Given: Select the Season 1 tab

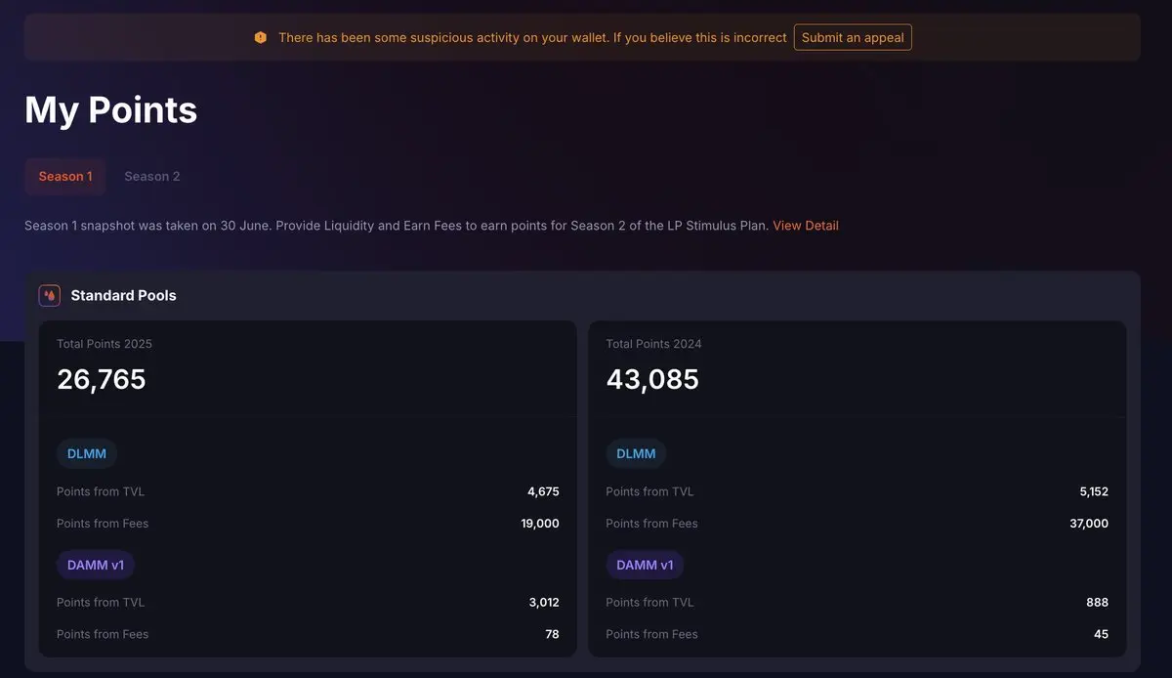Looking at the screenshot, I should (65, 177).
